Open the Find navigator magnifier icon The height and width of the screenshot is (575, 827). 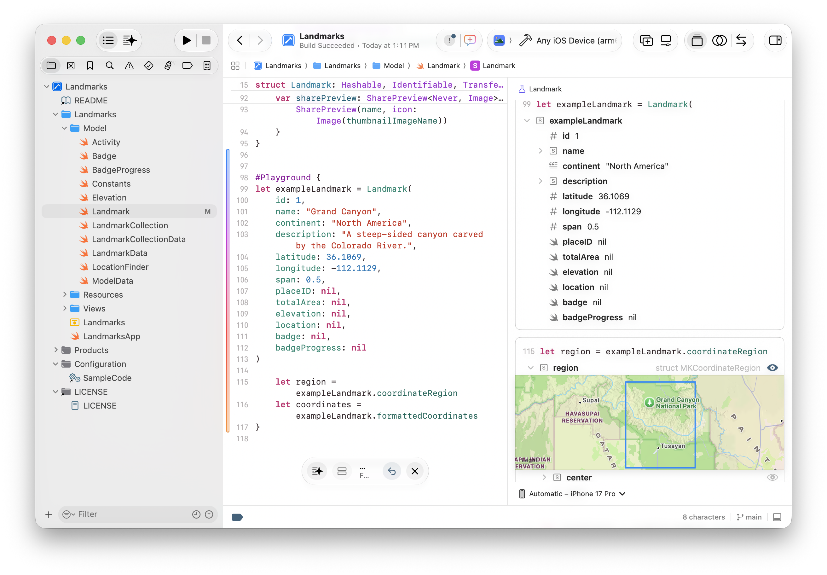pyautogui.click(x=109, y=66)
